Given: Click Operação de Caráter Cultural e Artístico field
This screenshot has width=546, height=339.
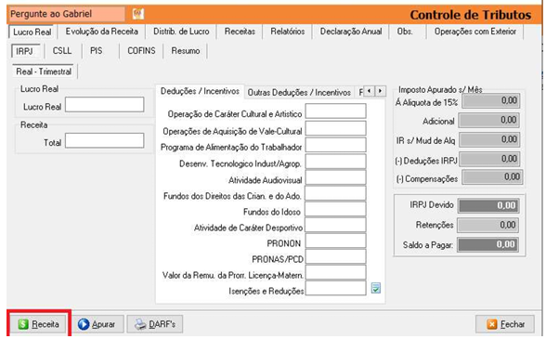Looking at the screenshot, I should coord(336,111).
